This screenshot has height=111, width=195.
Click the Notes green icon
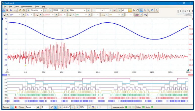[152, 107]
